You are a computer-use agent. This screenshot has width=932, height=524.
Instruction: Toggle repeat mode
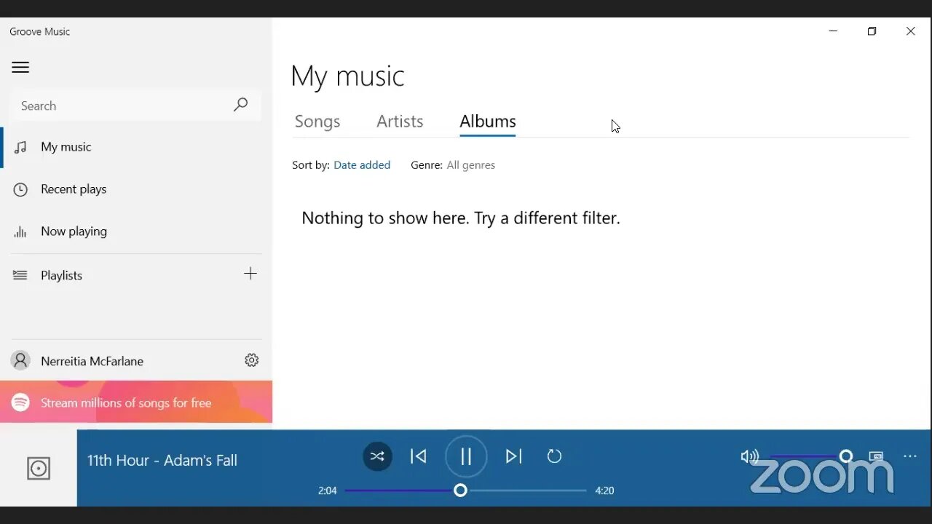click(555, 456)
